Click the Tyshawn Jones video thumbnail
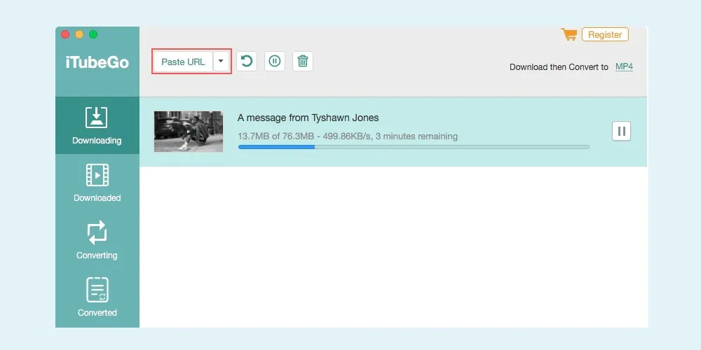Image resolution: width=701 pixels, height=350 pixels. (189, 132)
